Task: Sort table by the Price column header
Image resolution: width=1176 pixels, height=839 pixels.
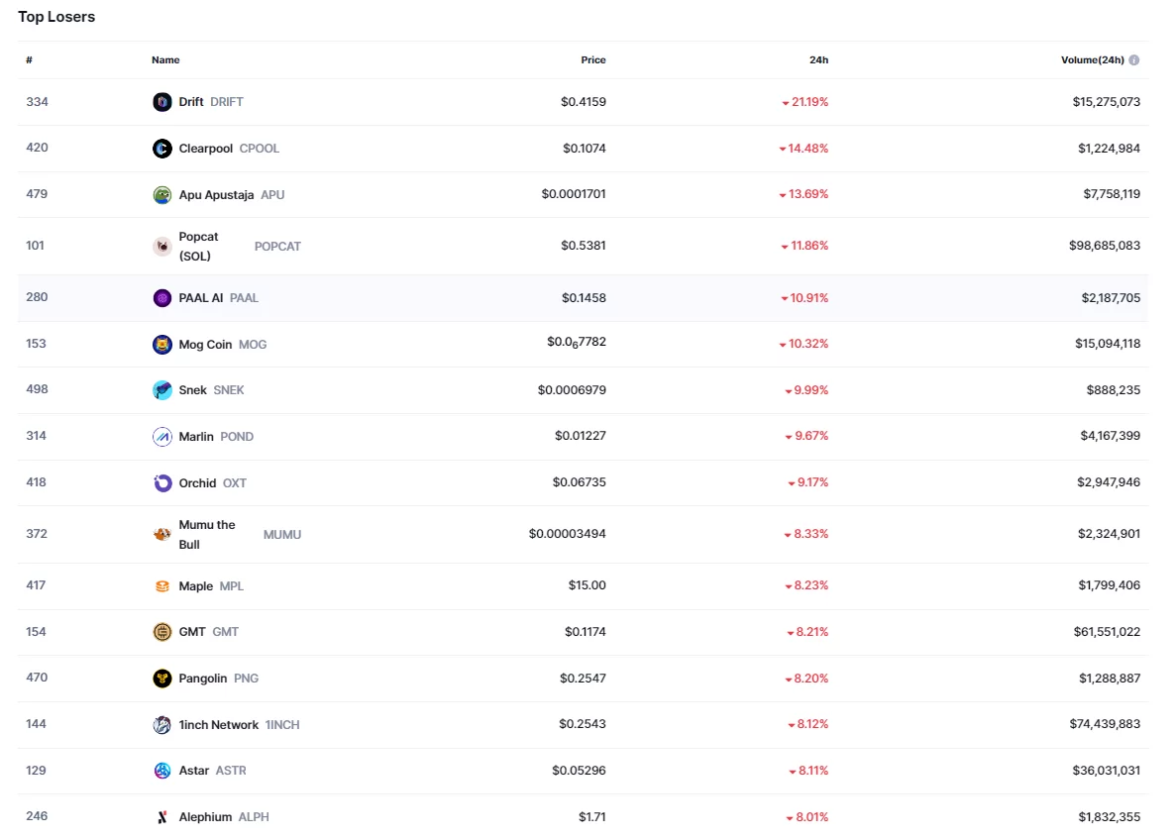Action: tap(592, 60)
